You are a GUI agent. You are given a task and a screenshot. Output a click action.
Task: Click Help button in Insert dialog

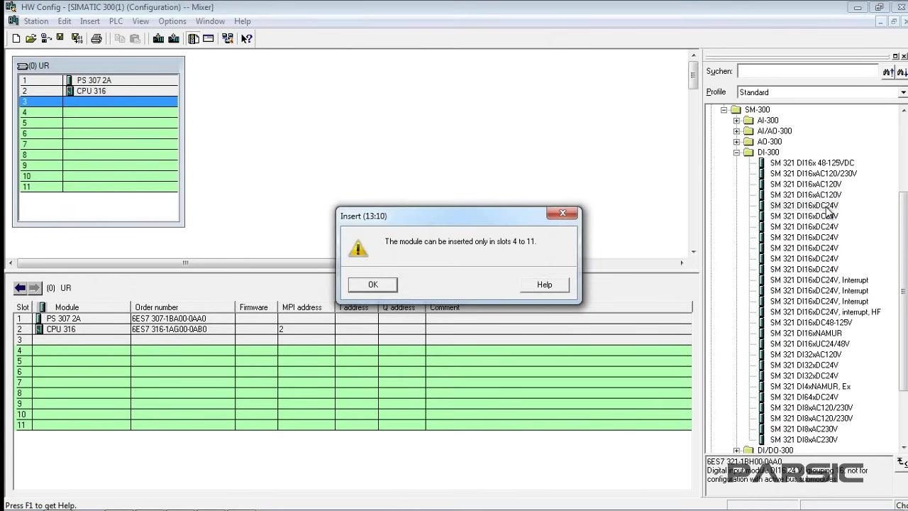pos(544,285)
